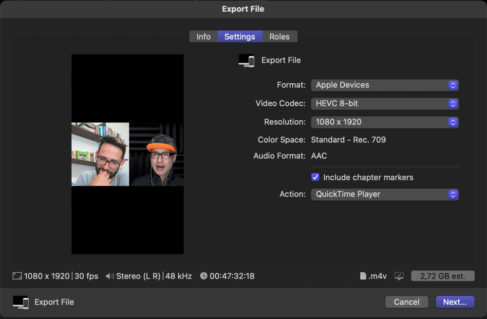Click the 2,72 GB est. file size

click(x=443, y=276)
